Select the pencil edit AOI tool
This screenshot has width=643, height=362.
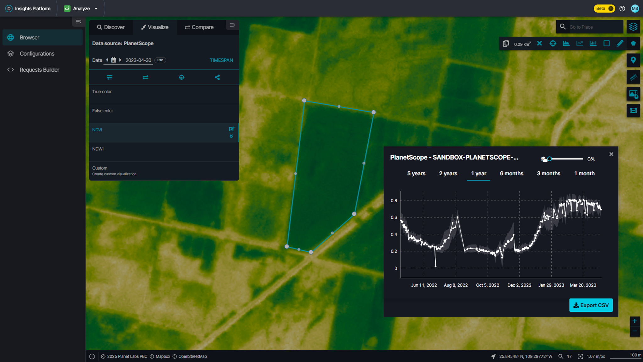(619, 43)
